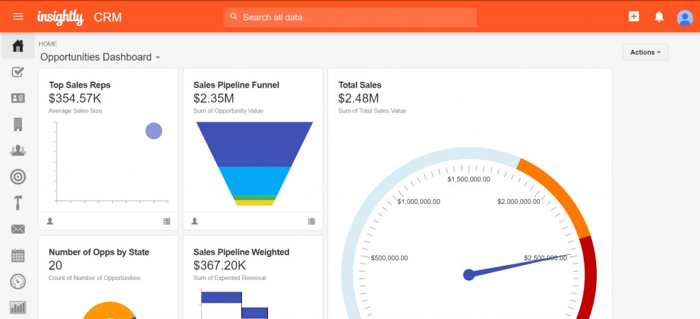Click the top bar in weighted pipeline chart
Viewport: 700px width, 319px height.
tap(221, 298)
